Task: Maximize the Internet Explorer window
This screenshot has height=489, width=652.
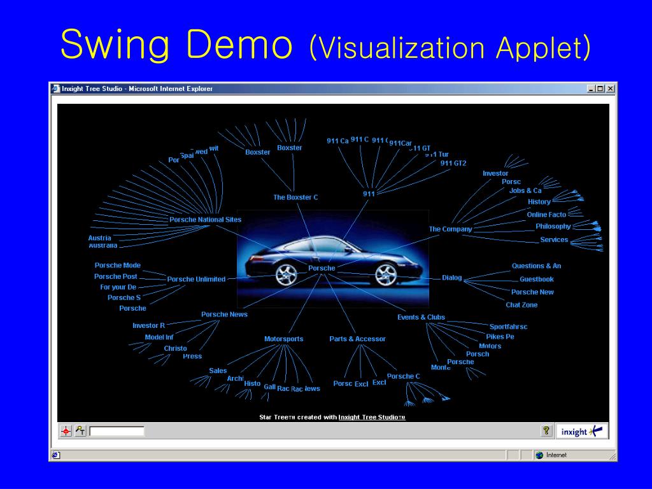Action: pos(600,89)
